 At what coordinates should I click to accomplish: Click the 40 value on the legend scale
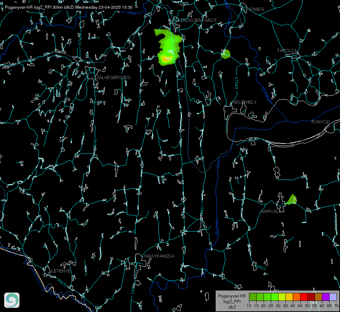pos(293,306)
